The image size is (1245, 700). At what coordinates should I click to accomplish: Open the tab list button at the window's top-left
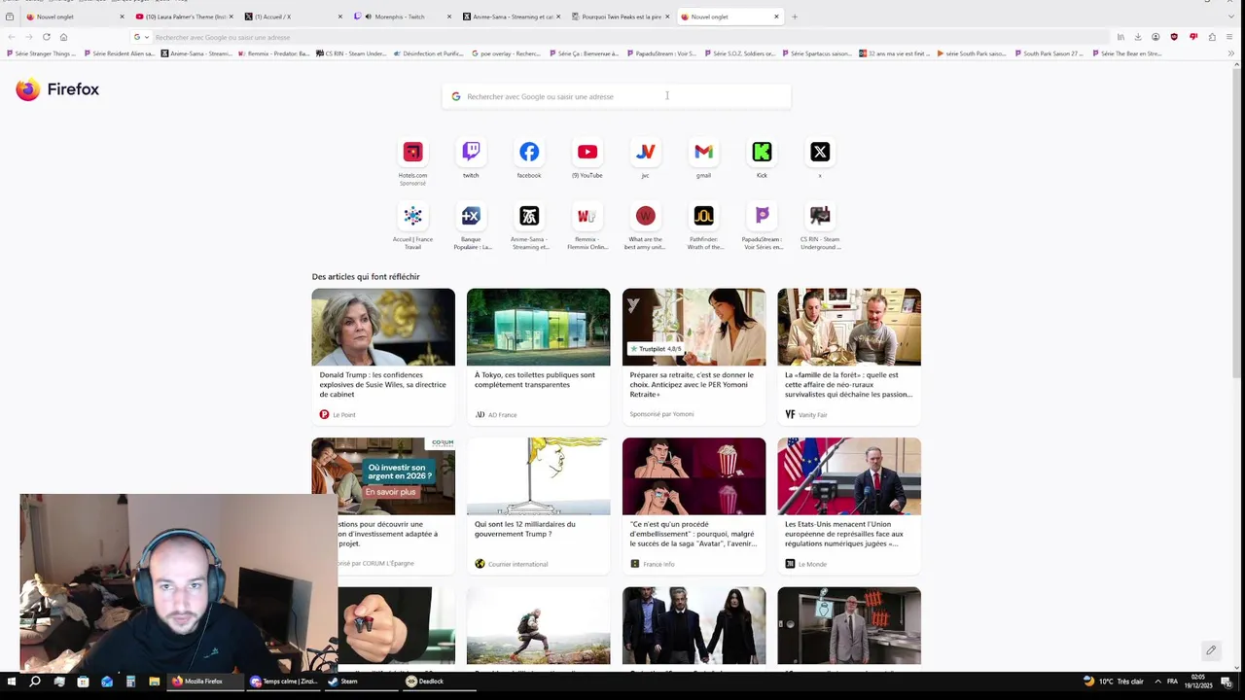click(10, 17)
